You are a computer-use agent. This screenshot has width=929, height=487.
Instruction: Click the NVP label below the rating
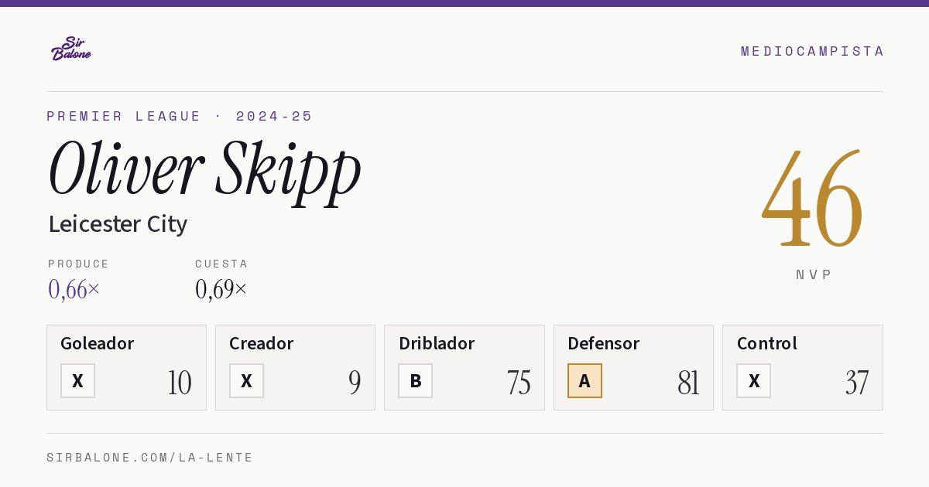coord(814,274)
